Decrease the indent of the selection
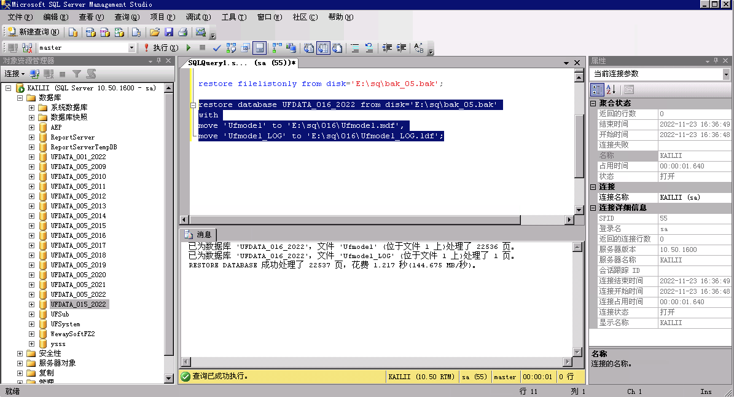734x397 pixels. 387,48
